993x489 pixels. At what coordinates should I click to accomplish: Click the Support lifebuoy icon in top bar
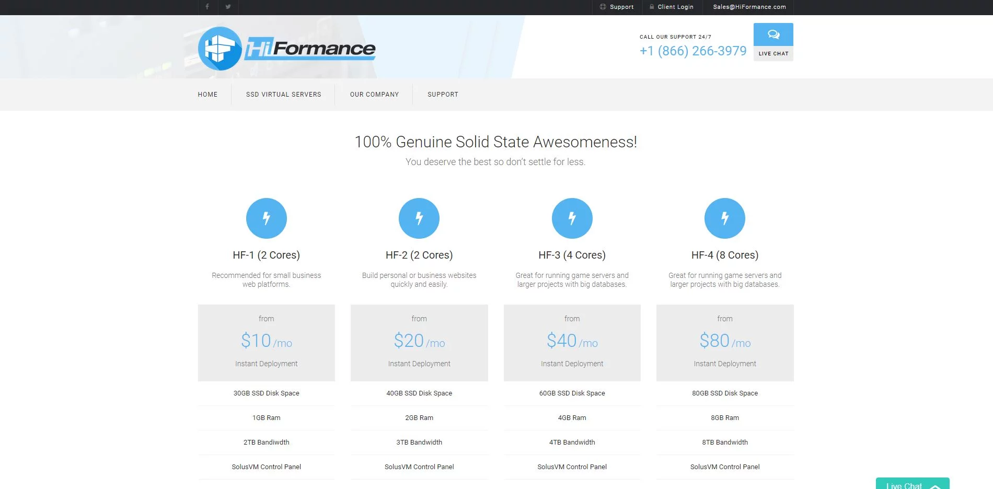603,7
